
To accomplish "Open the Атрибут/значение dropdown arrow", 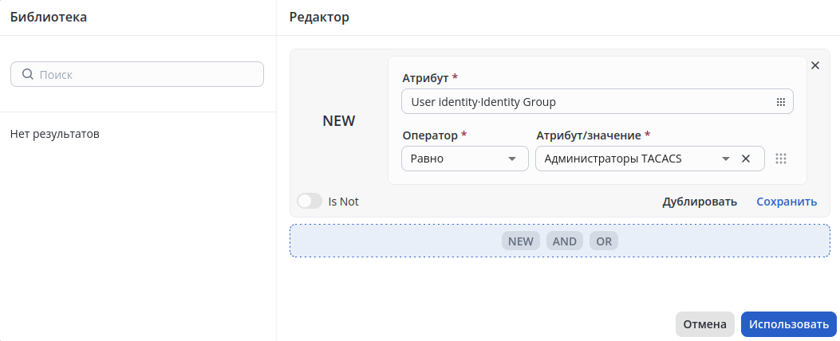I will tap(726, 159).
